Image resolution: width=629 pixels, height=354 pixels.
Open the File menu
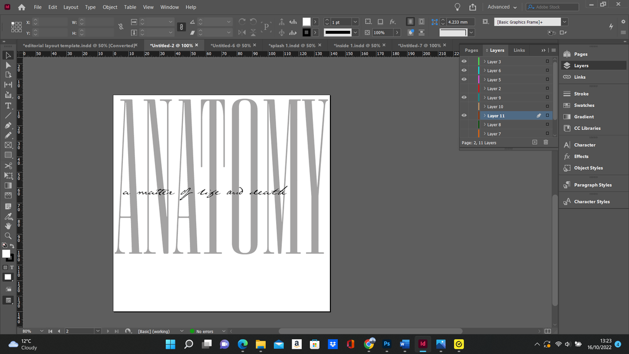coord(38,7)
